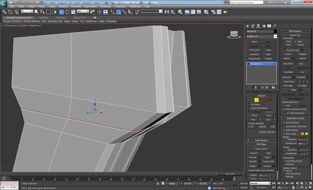Image resolution: width=313 pixels, height=190 pixels.
Task: Open the Customize menu
Action: (x=120, y=6)
